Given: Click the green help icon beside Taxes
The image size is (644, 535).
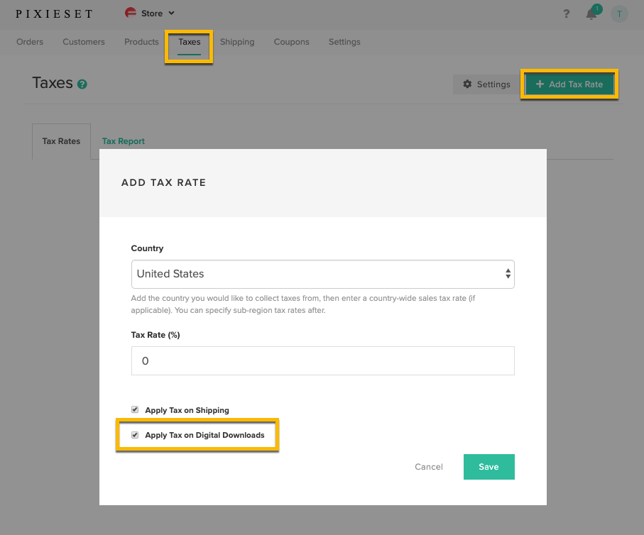Looking at the screenshot, I should pyautogui.click(x=82, y=84).
